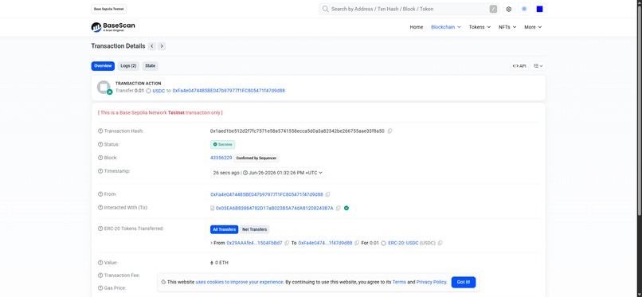
Task: Select the All Transfers toggle
Action: pyautogui.click(x=224, y=229)
